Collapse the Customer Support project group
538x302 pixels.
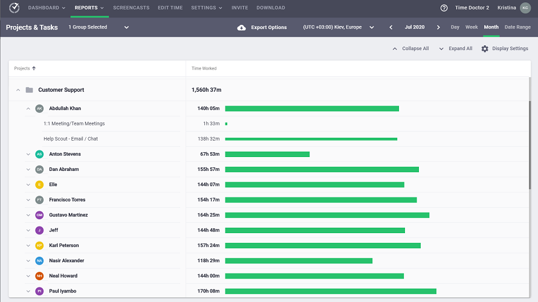(x=18, y=90)
